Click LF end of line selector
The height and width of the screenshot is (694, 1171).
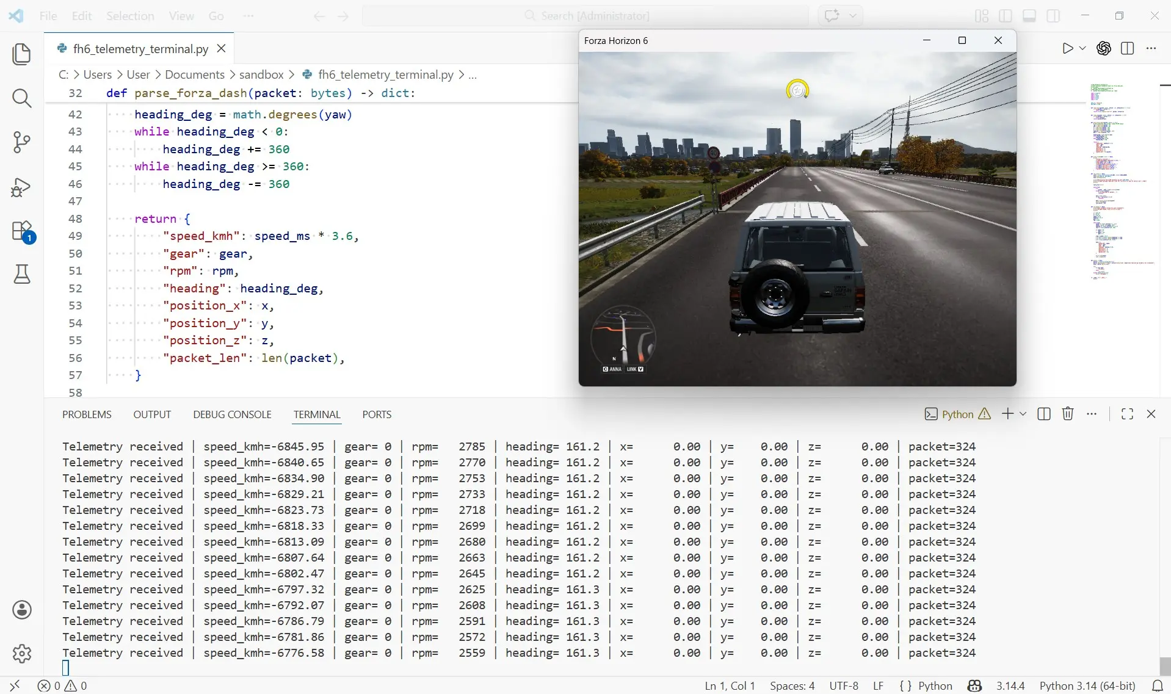pos(878,685)
